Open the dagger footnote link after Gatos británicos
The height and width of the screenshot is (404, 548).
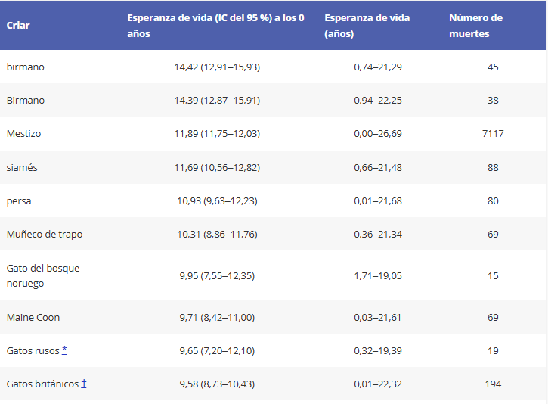(x=84, y=384)
